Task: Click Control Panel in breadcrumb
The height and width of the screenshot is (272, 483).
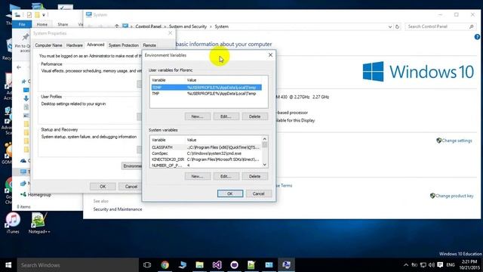Action: (148, 26)
